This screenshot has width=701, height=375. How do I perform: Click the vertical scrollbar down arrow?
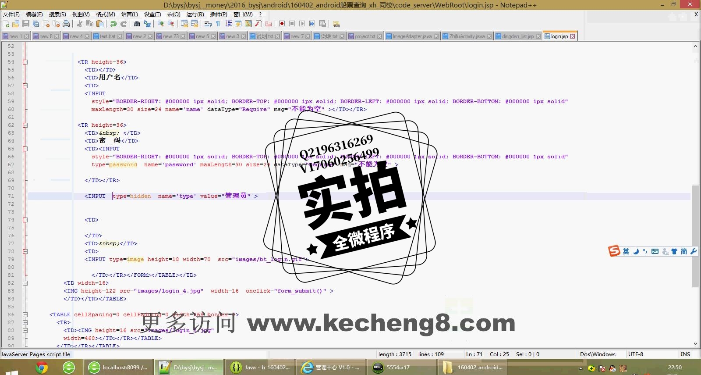[696, 344]
